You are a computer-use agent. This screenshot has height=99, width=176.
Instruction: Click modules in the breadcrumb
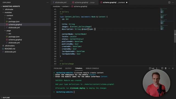pos(56,6)
